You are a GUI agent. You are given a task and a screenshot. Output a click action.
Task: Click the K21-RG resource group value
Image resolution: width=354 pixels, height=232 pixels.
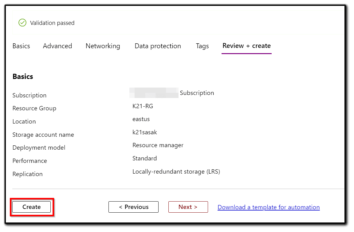click(x=143, y=106)
